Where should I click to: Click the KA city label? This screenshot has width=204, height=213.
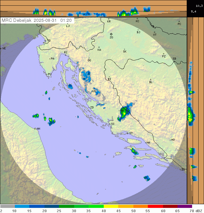(99, 50)
